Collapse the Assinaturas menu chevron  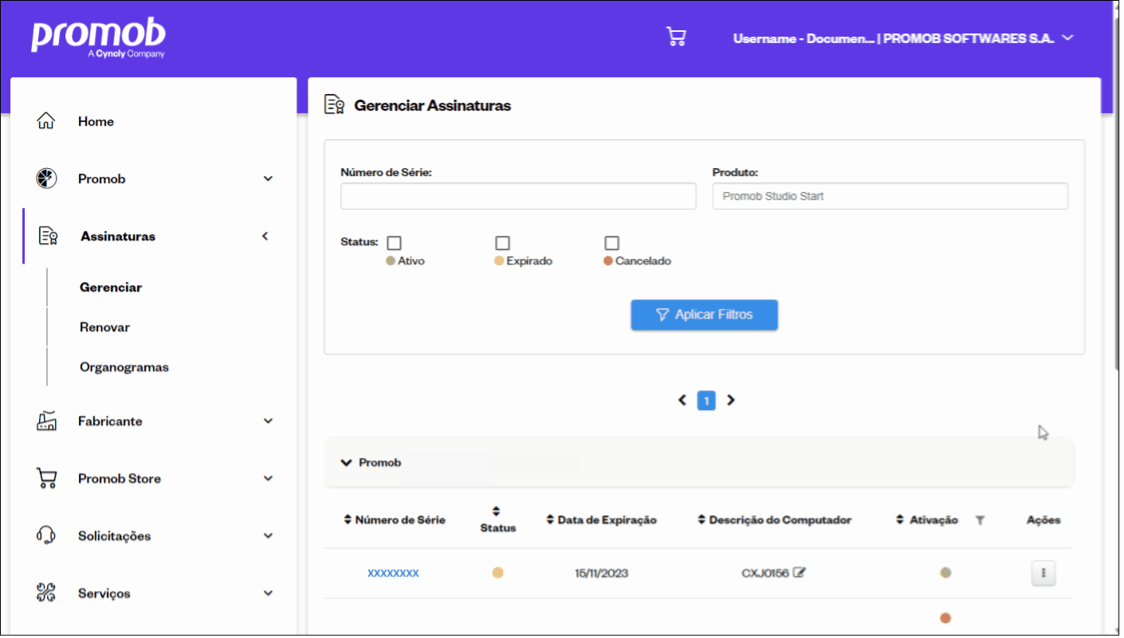tap(265, 236)
